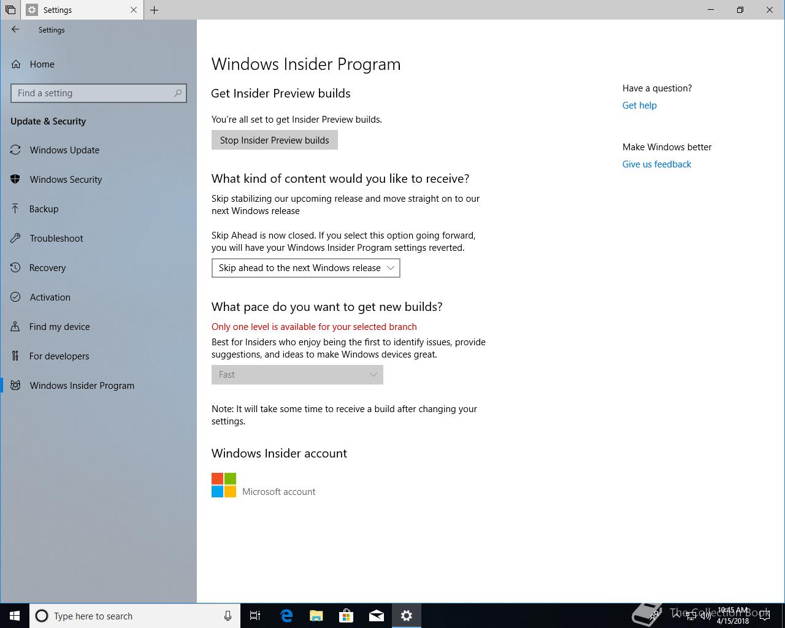Focus the Find a setting search field
Screen dimensions: 785x628
99,93
